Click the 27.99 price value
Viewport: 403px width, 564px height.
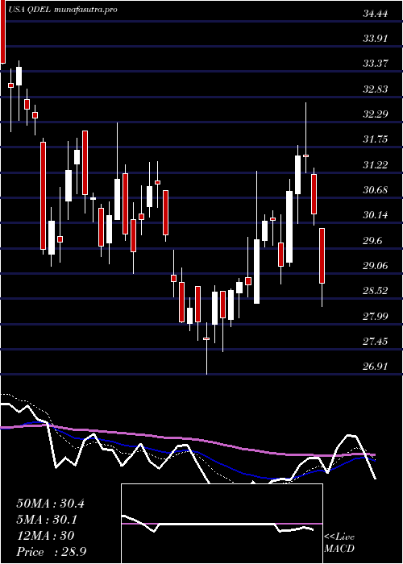point(376,316)
